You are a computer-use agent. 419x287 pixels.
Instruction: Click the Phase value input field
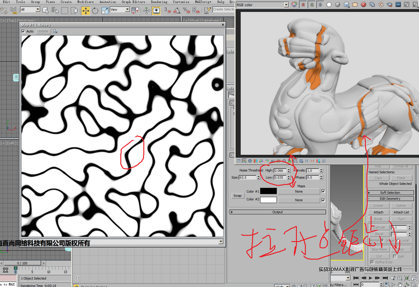313,177
